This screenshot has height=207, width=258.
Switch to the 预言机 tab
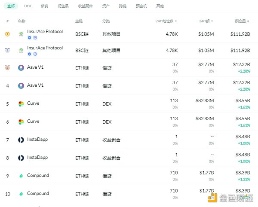[x=142, y=6]
